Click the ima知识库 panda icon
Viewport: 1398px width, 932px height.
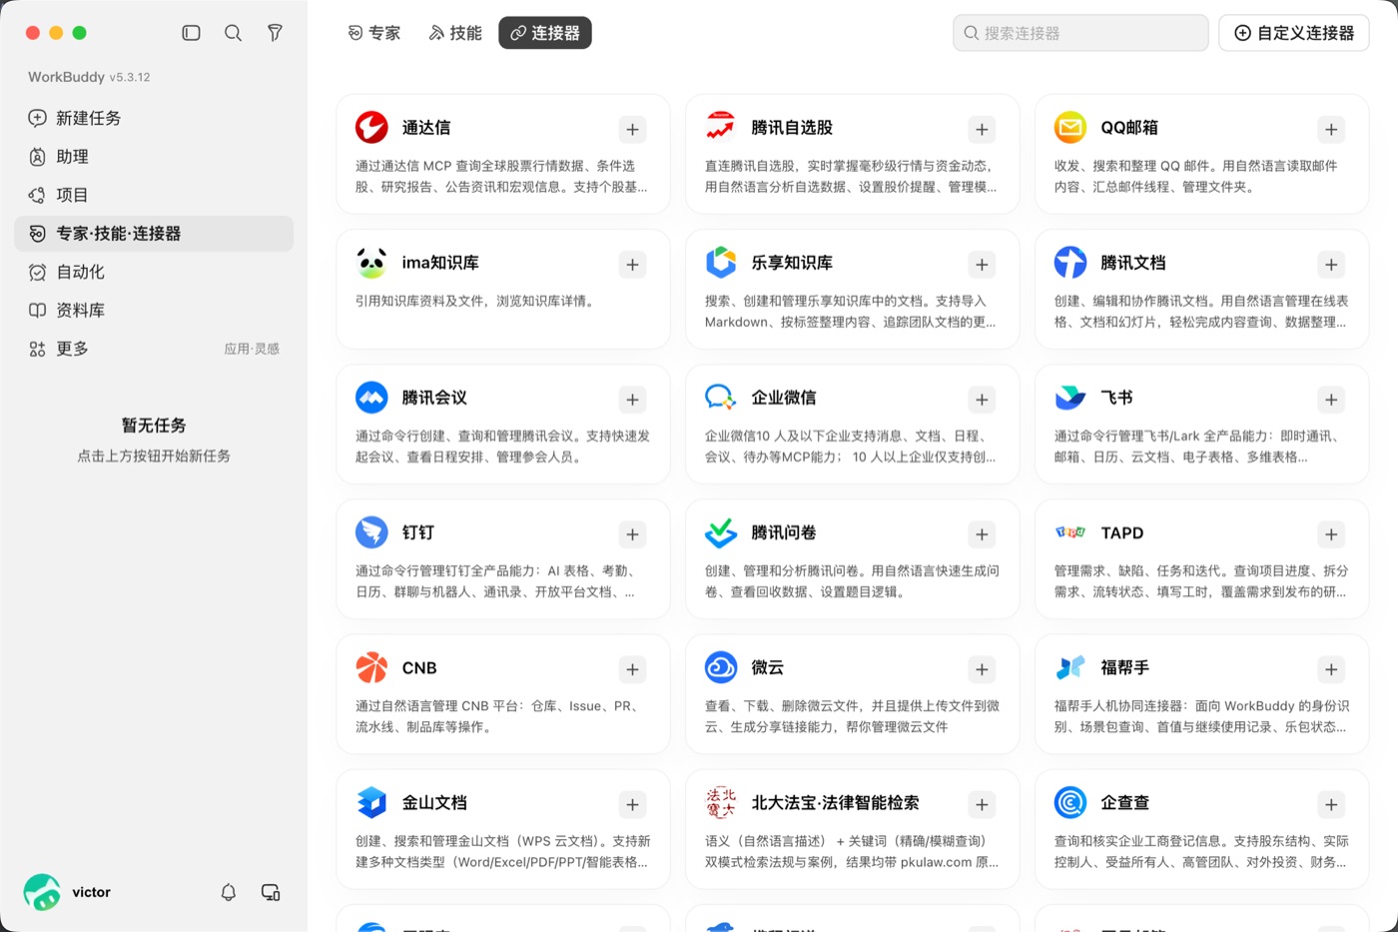point(371,262)
